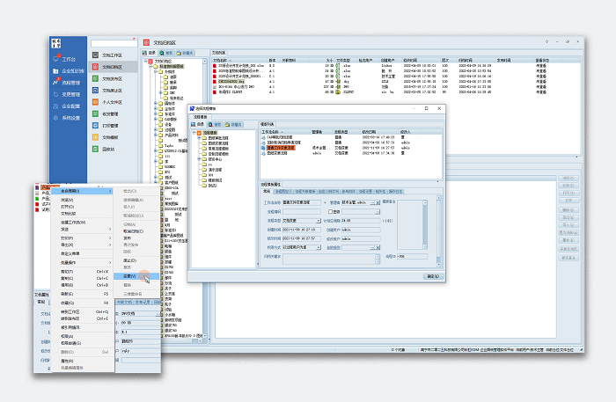Click the app logo atop the blue sidebar
The height and width of the screenshot is (402, 616).
pos(56,43)
